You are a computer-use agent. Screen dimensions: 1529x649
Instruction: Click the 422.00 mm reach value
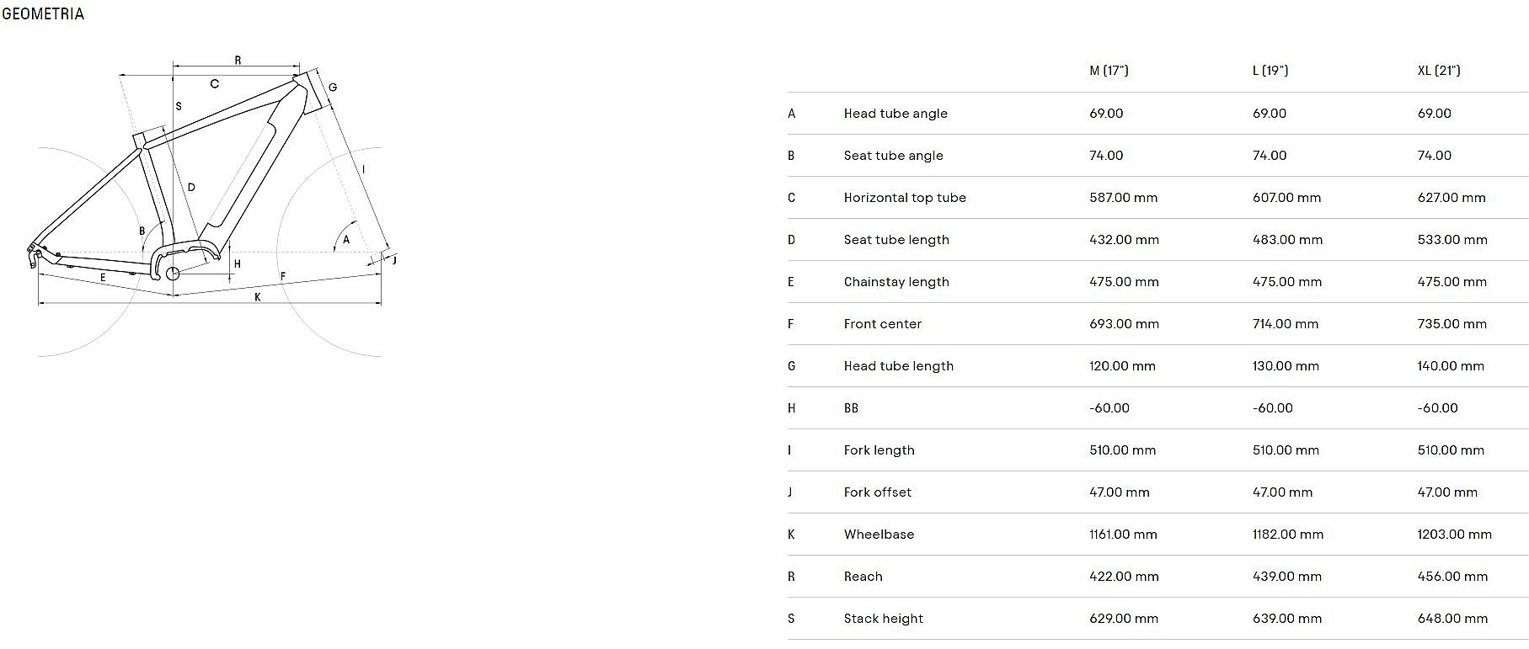[x=1124, y=577]
